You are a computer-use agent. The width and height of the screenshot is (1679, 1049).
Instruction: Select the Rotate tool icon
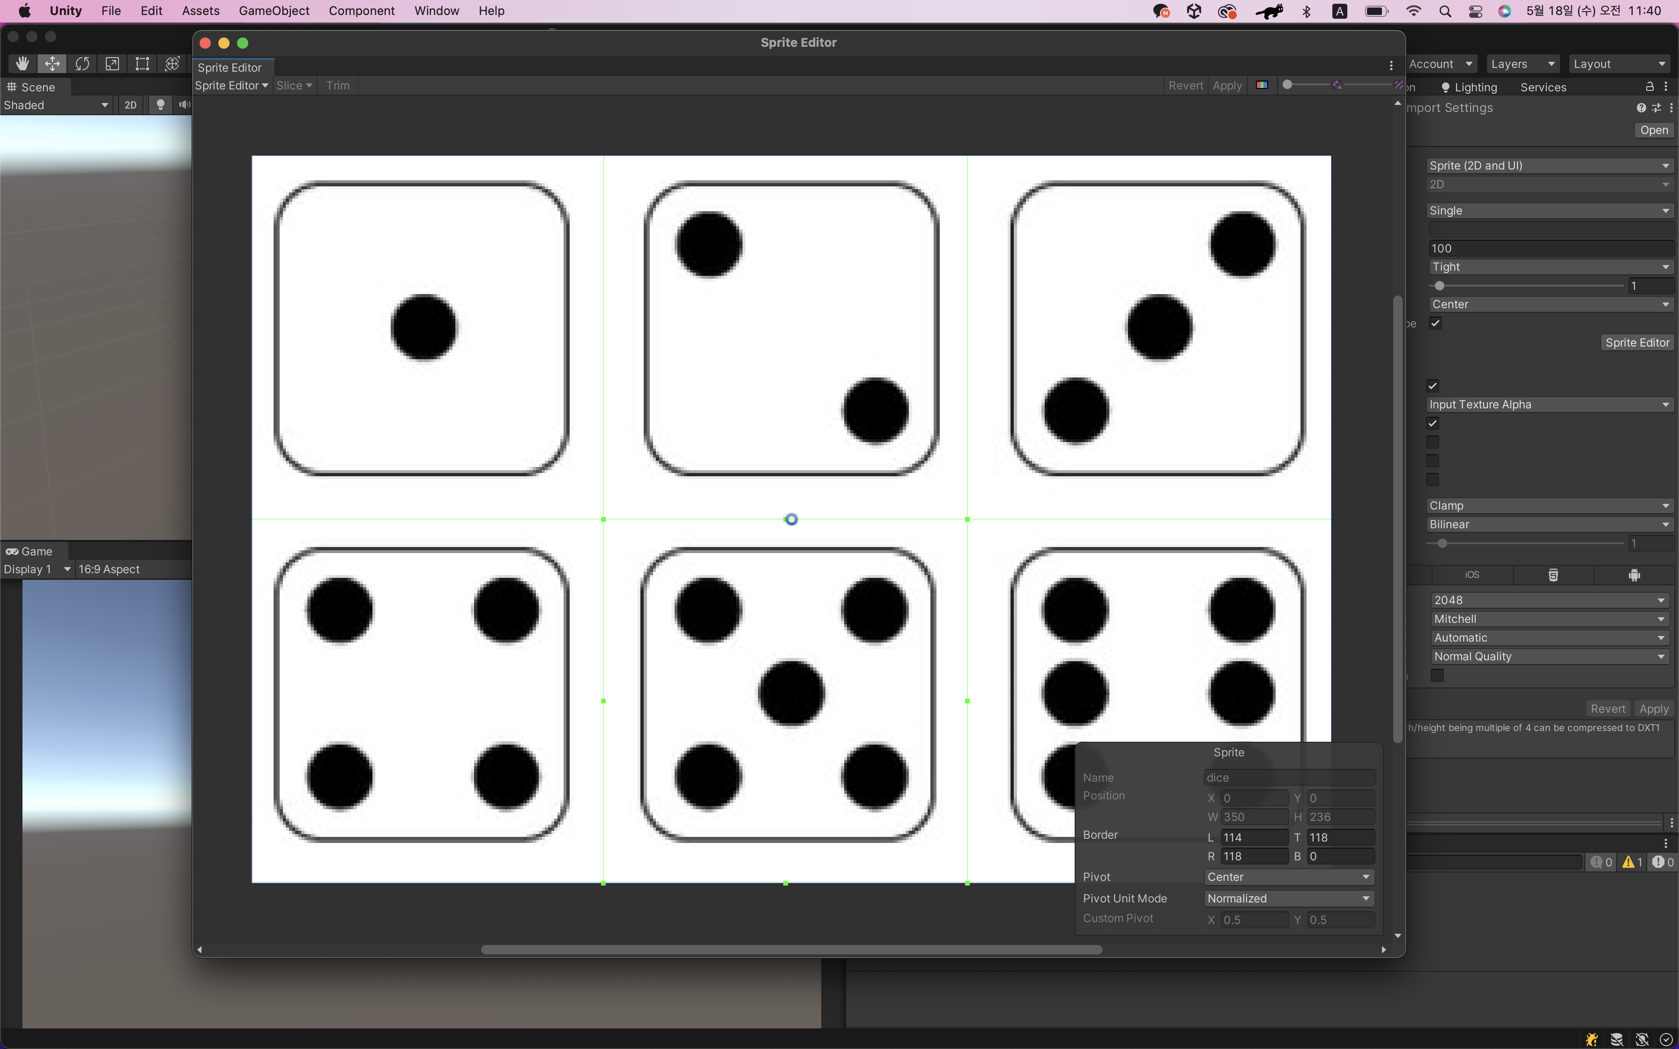82,64
